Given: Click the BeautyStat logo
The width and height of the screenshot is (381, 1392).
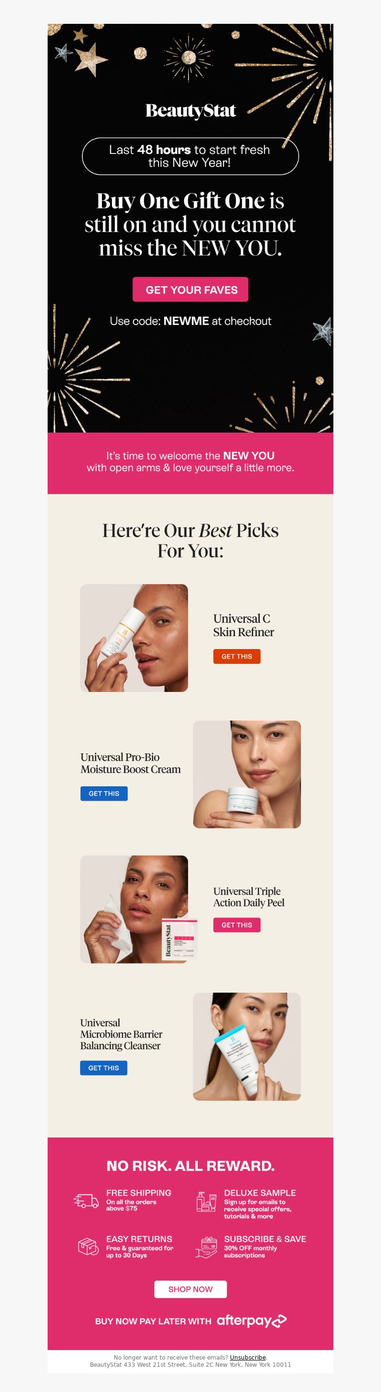Looking at the screenshot, I should click(x=190, y=111).
